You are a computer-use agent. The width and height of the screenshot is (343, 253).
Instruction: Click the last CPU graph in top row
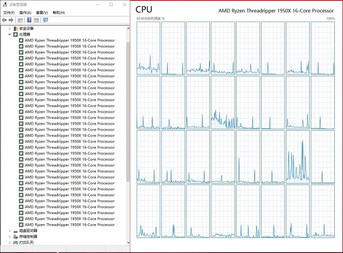pos(323,48)
